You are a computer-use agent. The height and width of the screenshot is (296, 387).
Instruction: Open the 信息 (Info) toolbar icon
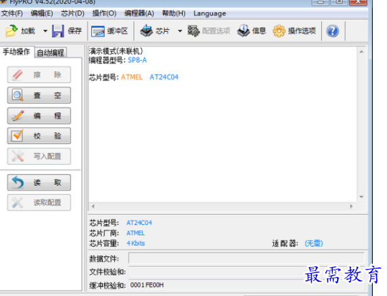coord(244,31)
